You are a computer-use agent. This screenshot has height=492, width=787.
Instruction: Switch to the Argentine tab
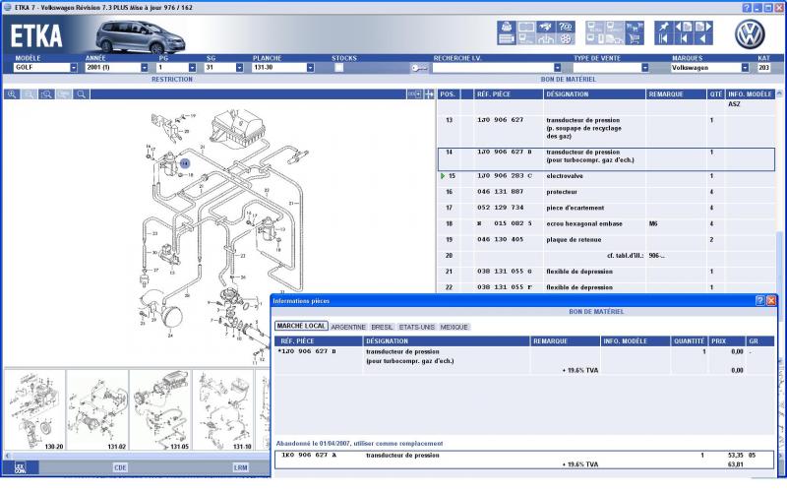(348, 327)
